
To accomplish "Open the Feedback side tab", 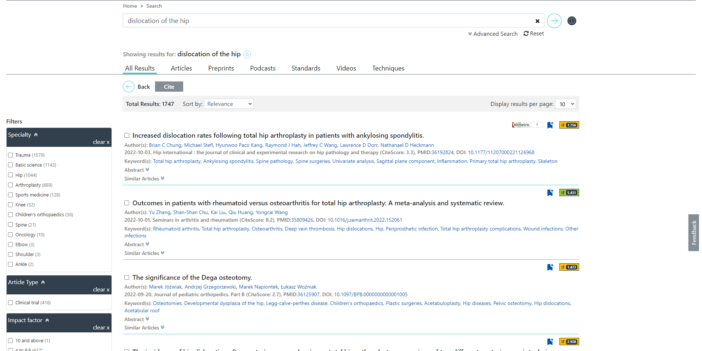I will [x=694, y=233].
